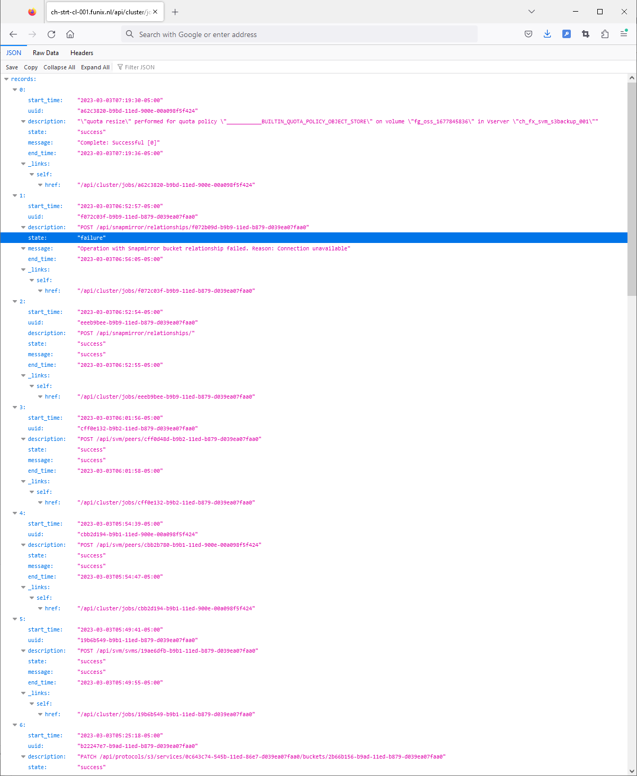Open Firefox View icon in tab bar
The width and height of the screenshot is (637, 776).
32,12
